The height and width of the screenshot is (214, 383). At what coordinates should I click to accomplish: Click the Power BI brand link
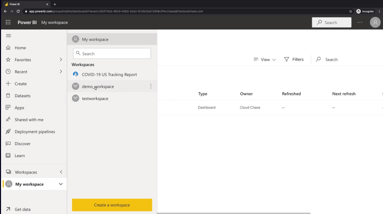[x=27, y=22]
